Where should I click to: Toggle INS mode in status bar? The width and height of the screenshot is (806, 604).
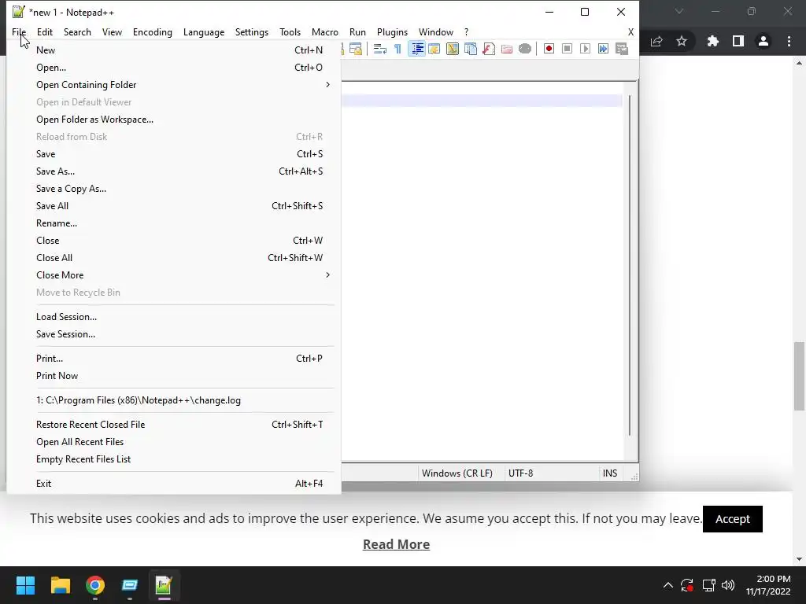(x=610, y=473)
